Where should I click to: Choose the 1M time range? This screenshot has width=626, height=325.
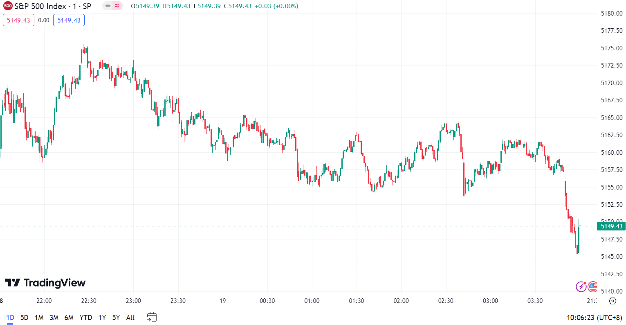click(39, 318)
